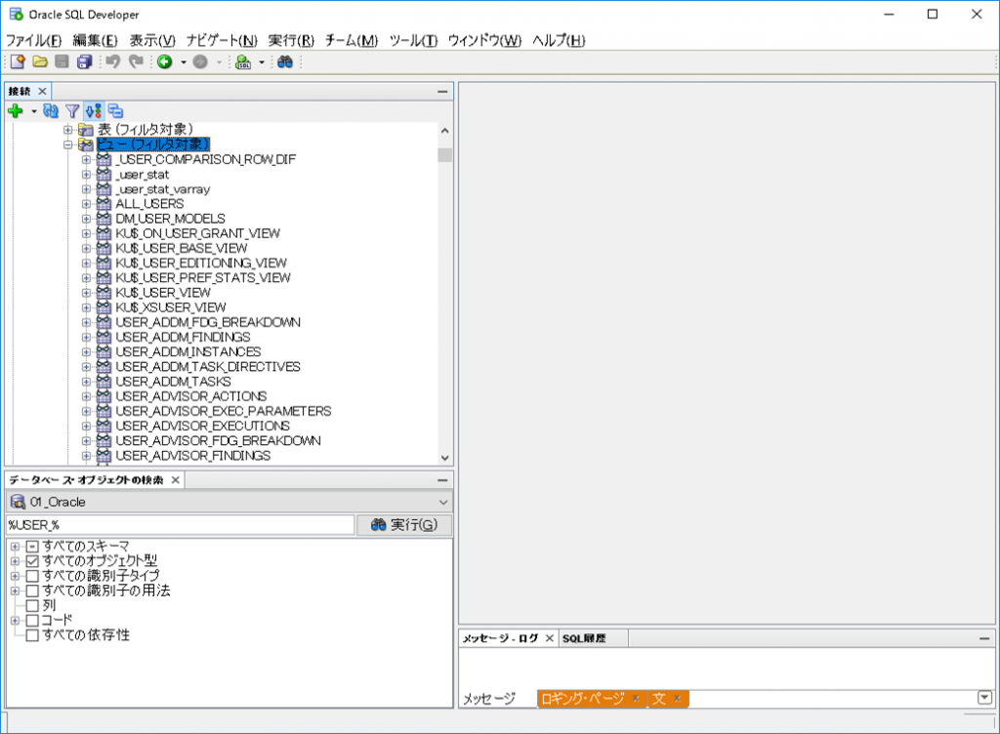Collapse the ビュー (フィルタ対象) tree node

pyautogui.click(x=67, y=144)
